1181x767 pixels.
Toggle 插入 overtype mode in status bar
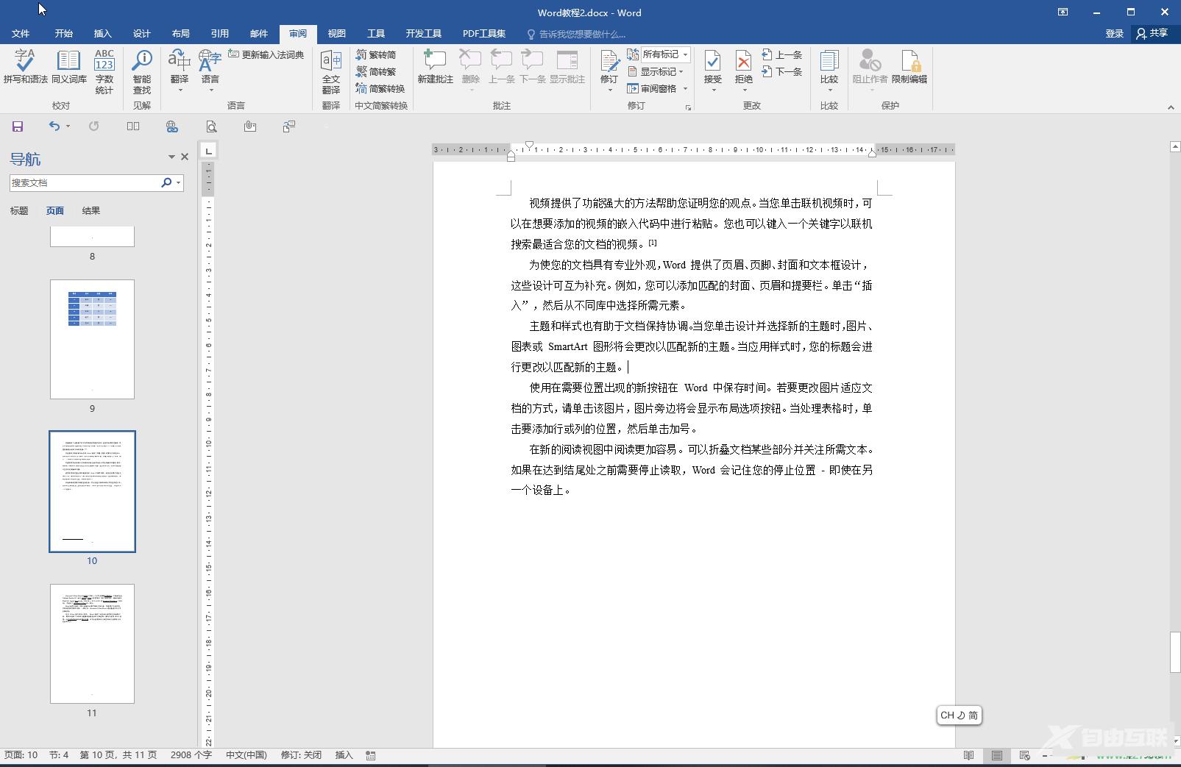click(344, 755)
